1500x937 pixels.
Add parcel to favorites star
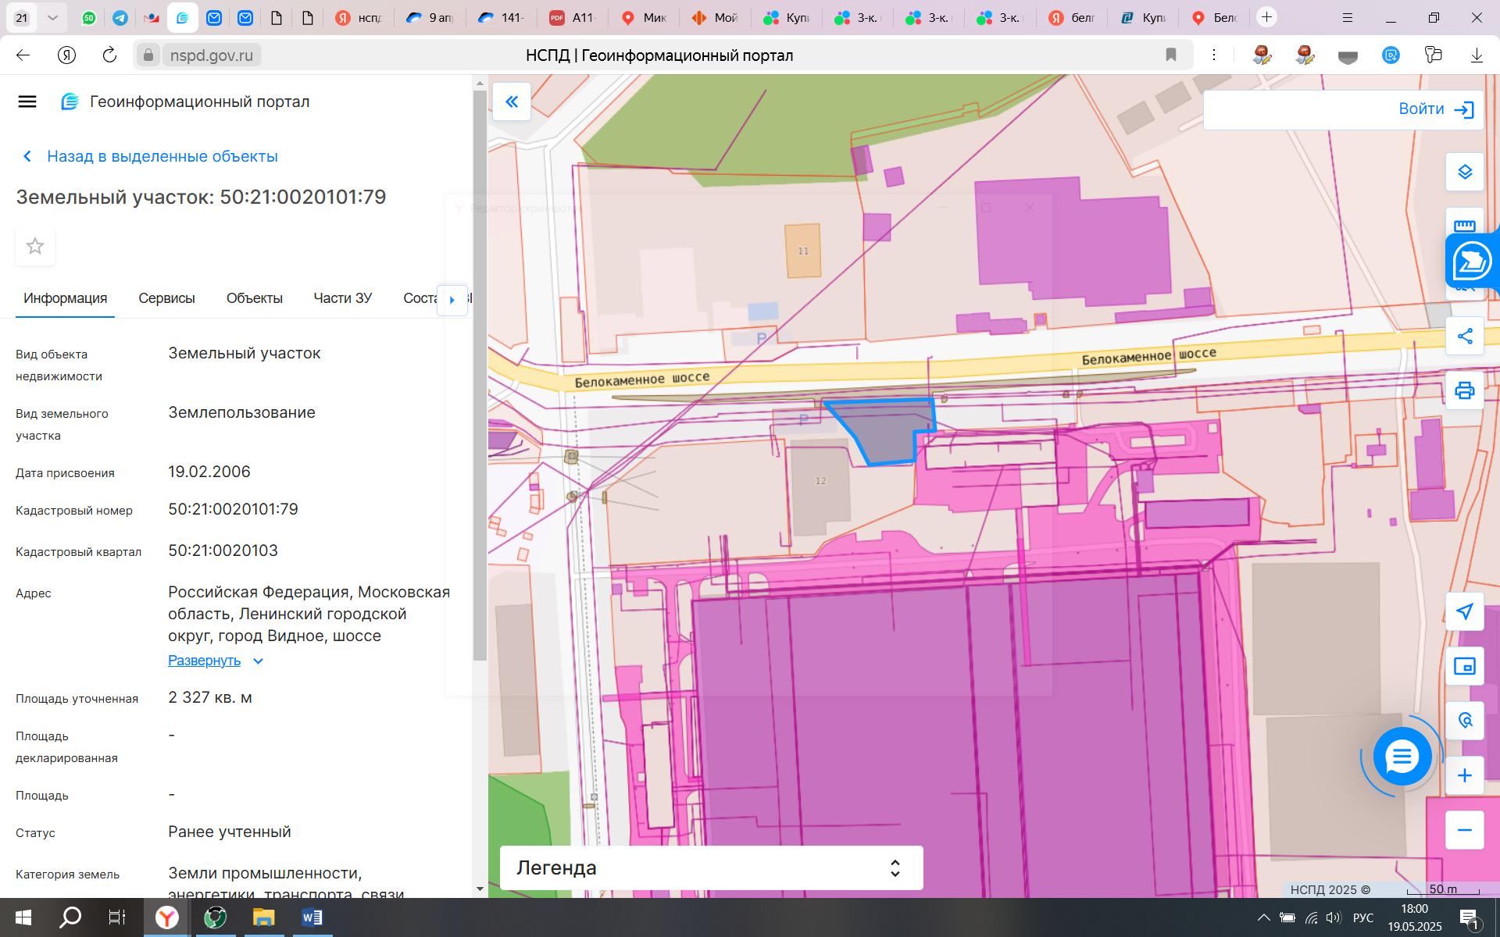35,247
